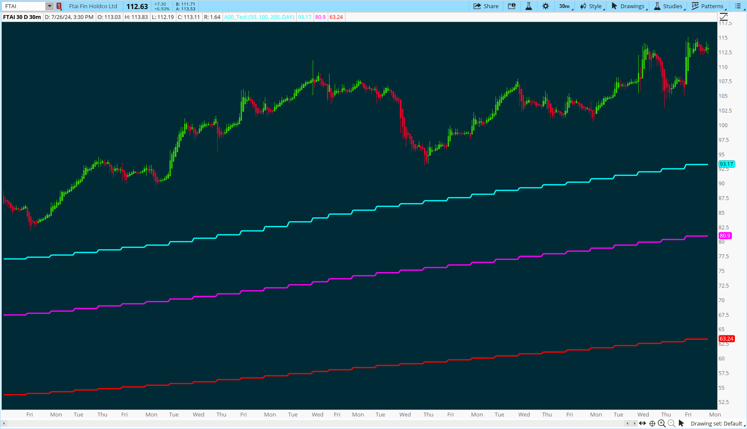Click the magenta 80.9 study value in header

click(x=320, y=17)
